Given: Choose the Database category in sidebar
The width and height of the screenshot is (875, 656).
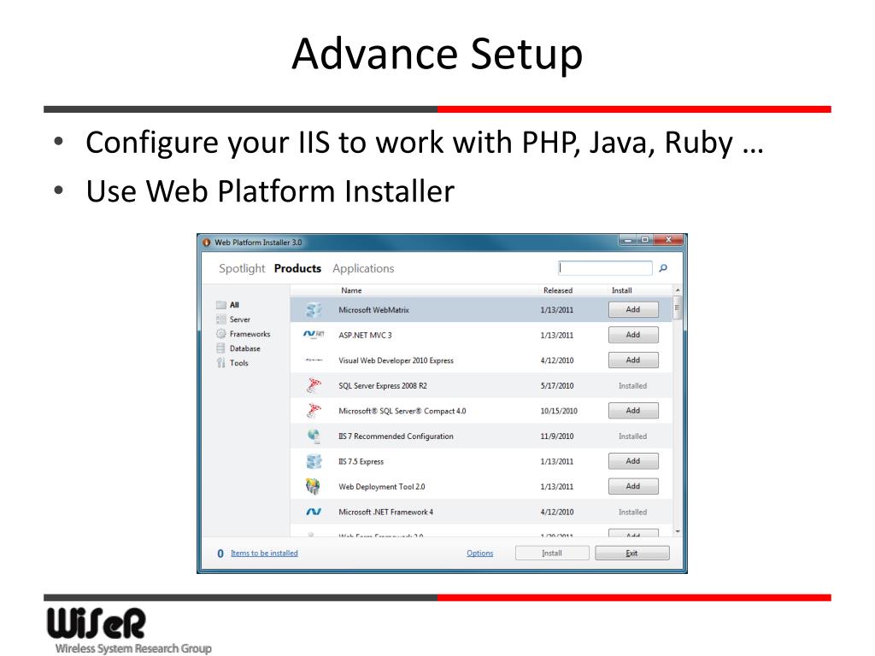Looking at the screenshot, I should click(245, 348).
